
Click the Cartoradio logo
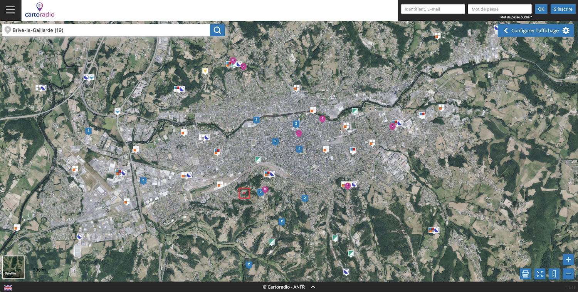(x=39, y=10)
